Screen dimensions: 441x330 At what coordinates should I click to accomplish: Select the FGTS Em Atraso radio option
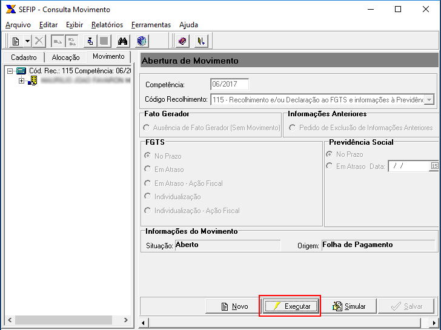[x=147, y=170]
